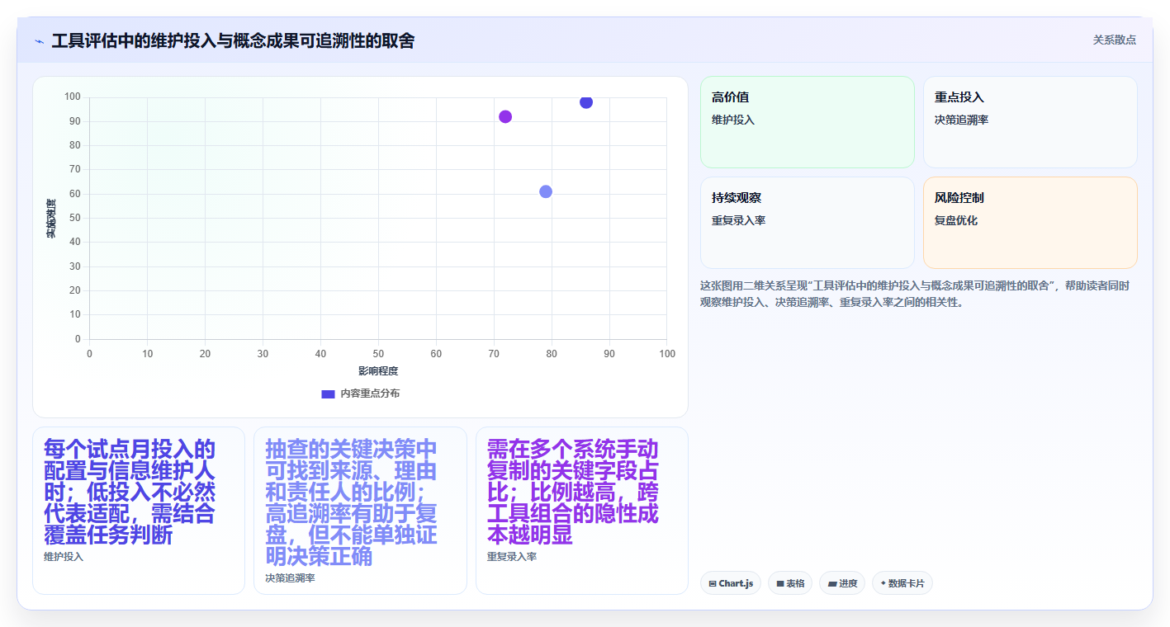Click the chart description paragraph text
This screenshot has height=627, width=1170.
tap(915, 294)
